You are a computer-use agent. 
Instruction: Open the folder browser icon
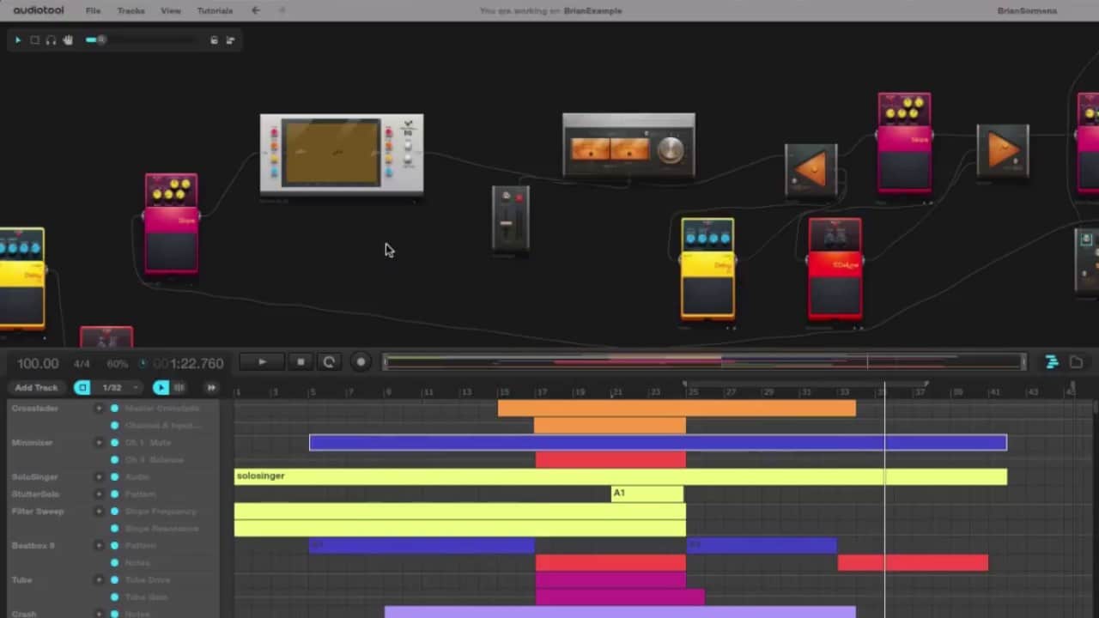point(1076,362)
